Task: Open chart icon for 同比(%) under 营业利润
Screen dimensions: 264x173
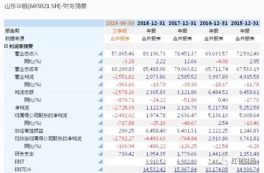Action: 101,84
